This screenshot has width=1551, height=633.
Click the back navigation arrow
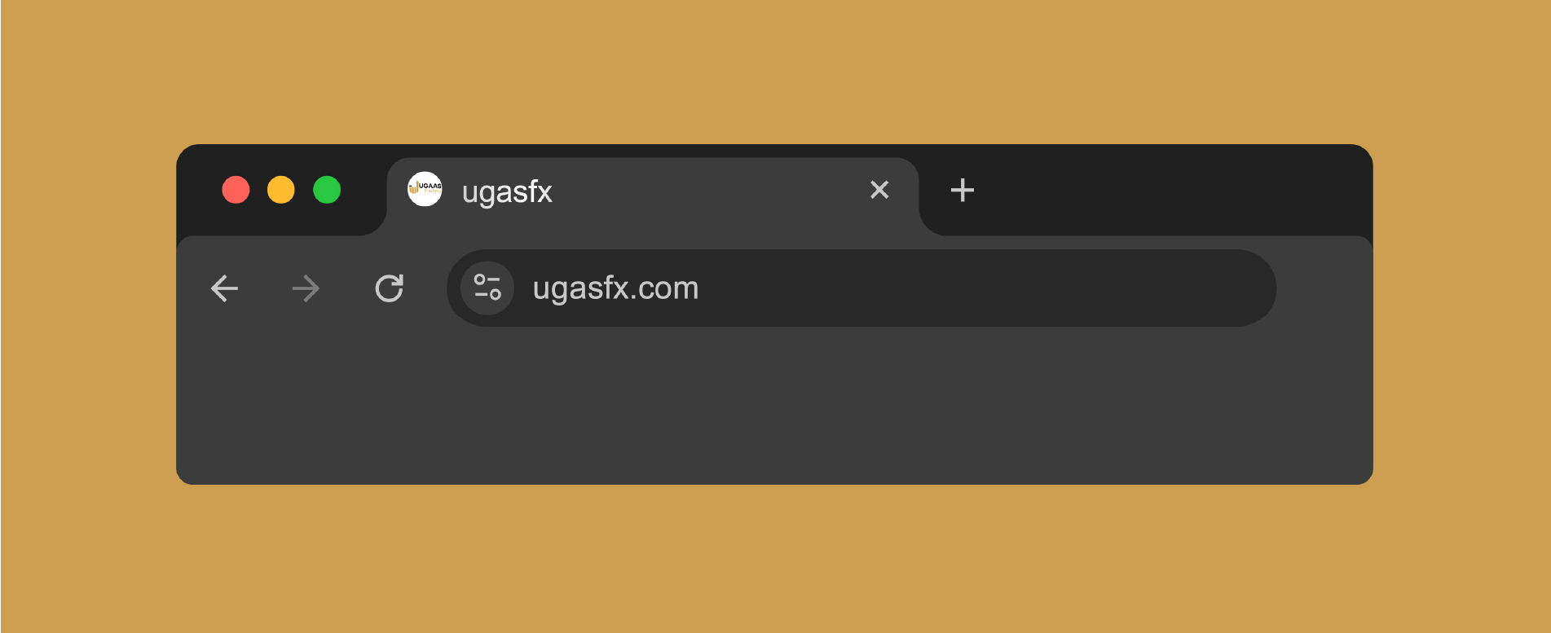click(x=224, y=288)
